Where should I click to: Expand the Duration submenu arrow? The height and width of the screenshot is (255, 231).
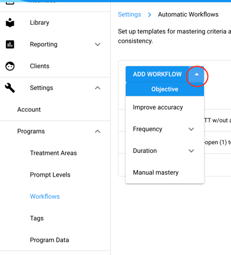click(191, 151)
